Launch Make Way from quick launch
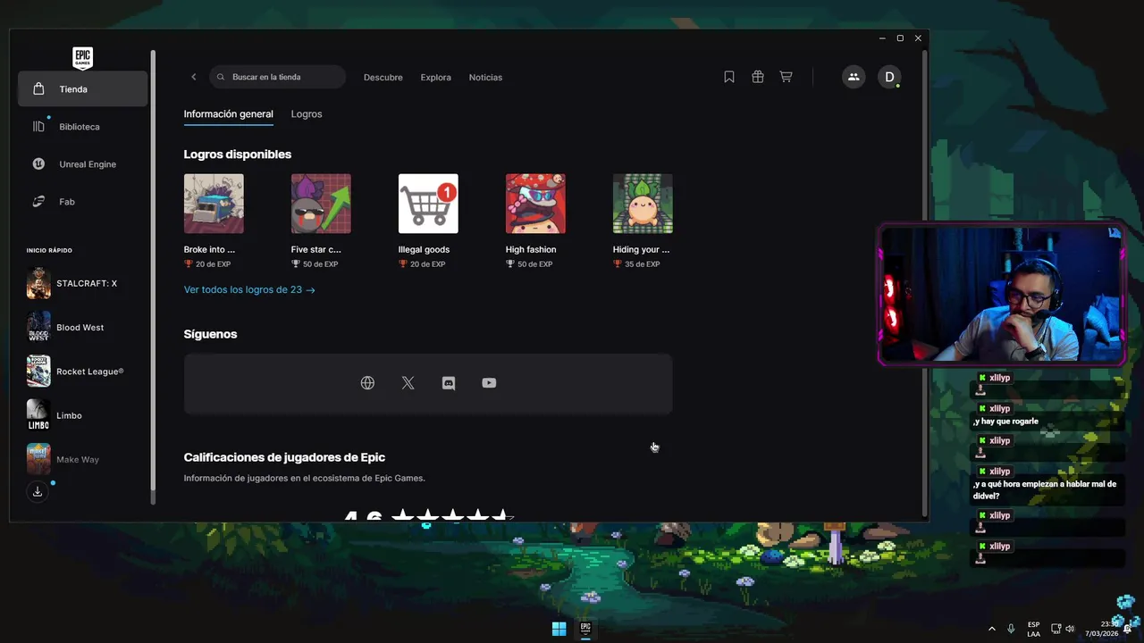 tap(82, 459)
